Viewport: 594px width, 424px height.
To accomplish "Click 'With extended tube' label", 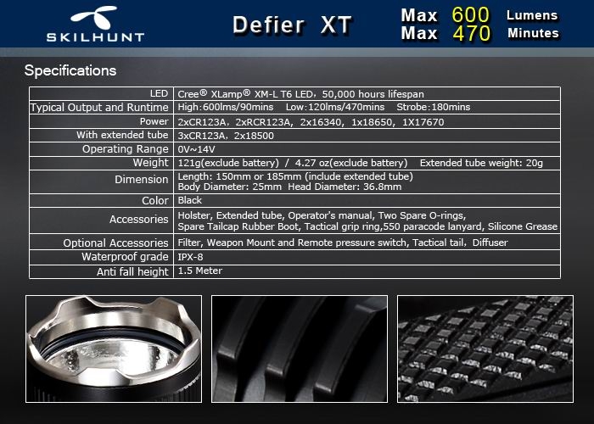I will tap(122, 135).
